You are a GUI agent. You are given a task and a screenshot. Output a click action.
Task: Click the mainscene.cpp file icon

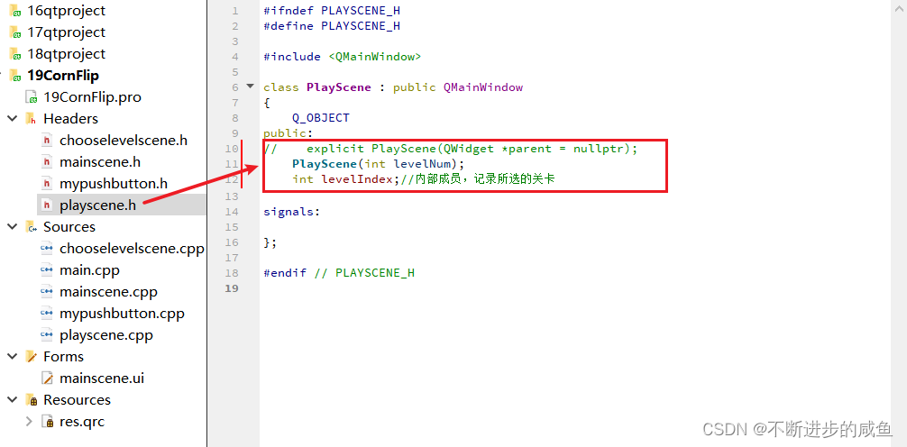[47, 292]
